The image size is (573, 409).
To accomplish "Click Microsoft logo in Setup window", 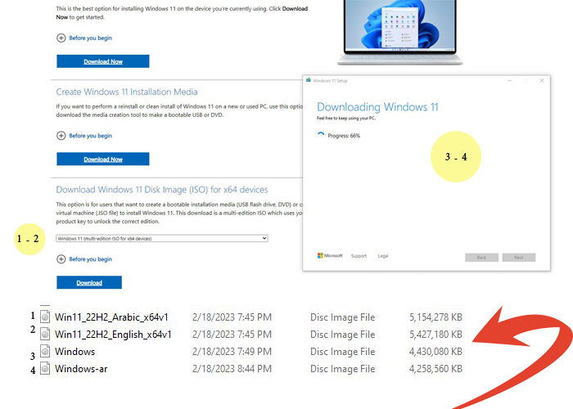I will pos(330,255).
